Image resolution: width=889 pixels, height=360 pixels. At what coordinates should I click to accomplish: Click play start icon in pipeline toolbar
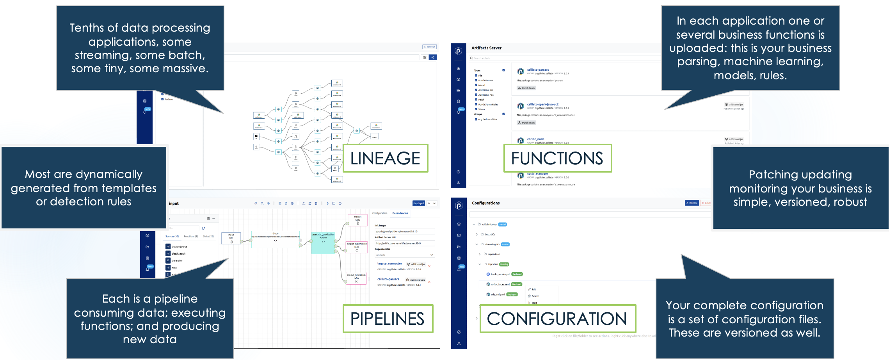click(328, 203)
